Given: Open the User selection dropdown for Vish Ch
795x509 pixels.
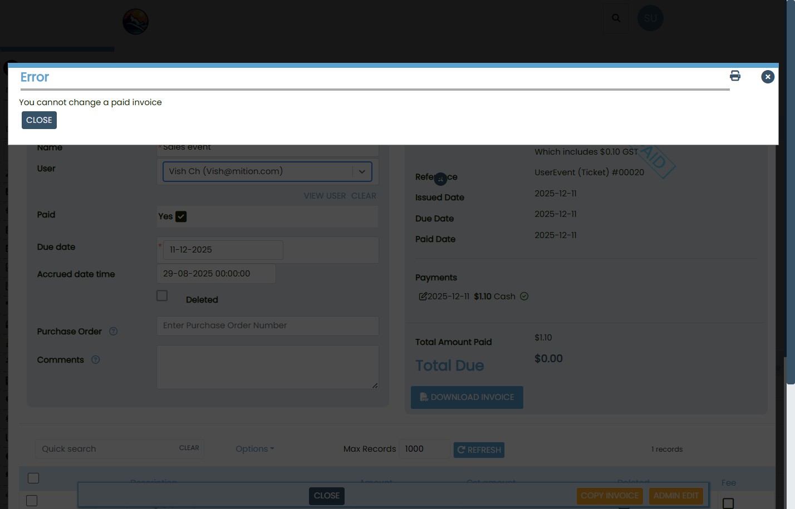Looking at the screenshot, I should [362, 171].
